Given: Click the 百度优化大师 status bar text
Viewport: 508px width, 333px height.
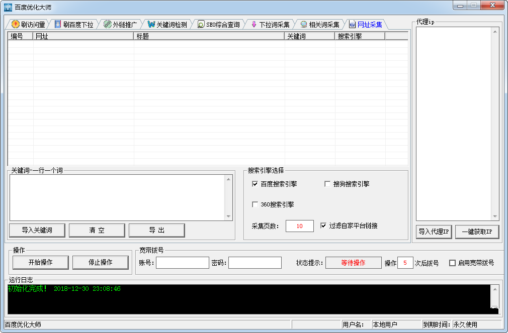Looking at the screenshot, I should pos(23,324).
